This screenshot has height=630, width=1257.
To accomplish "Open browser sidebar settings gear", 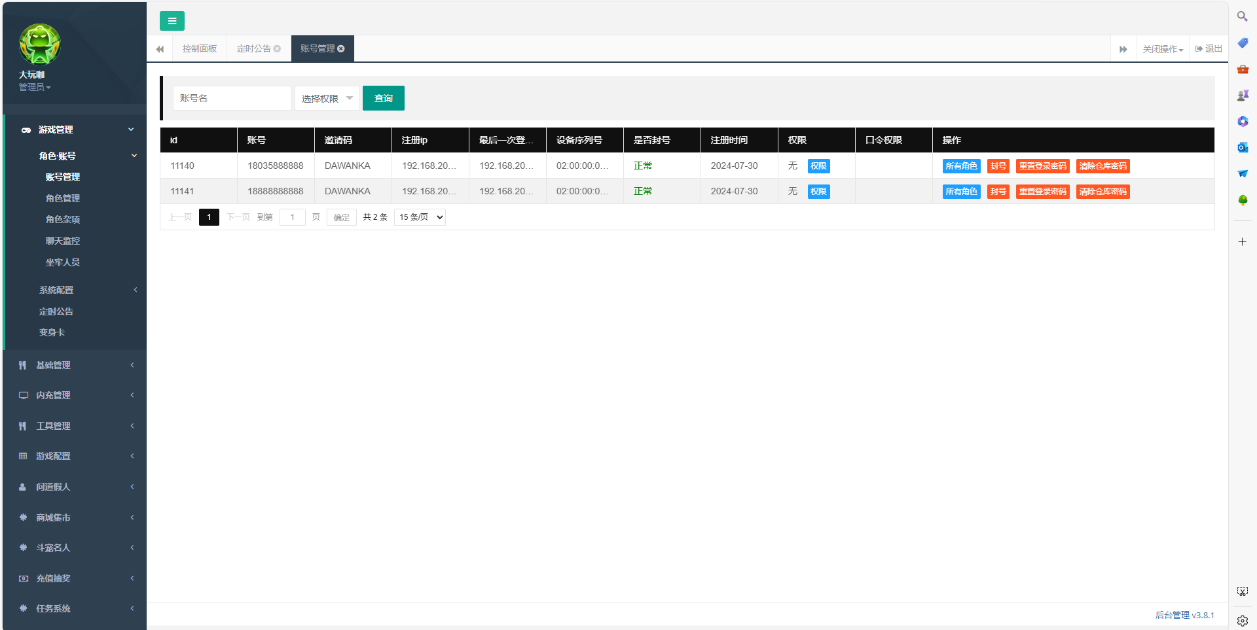I will pyautogui.click(x=1242, y=620).
